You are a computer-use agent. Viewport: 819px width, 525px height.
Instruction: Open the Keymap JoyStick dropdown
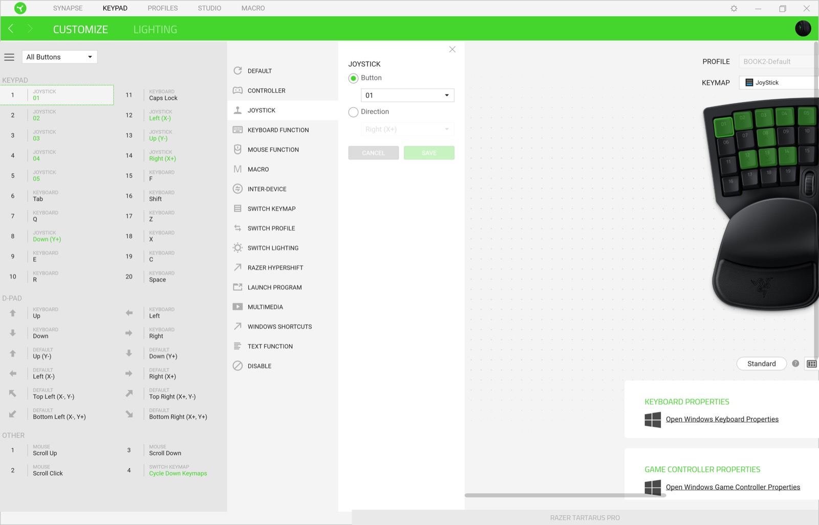779,82
